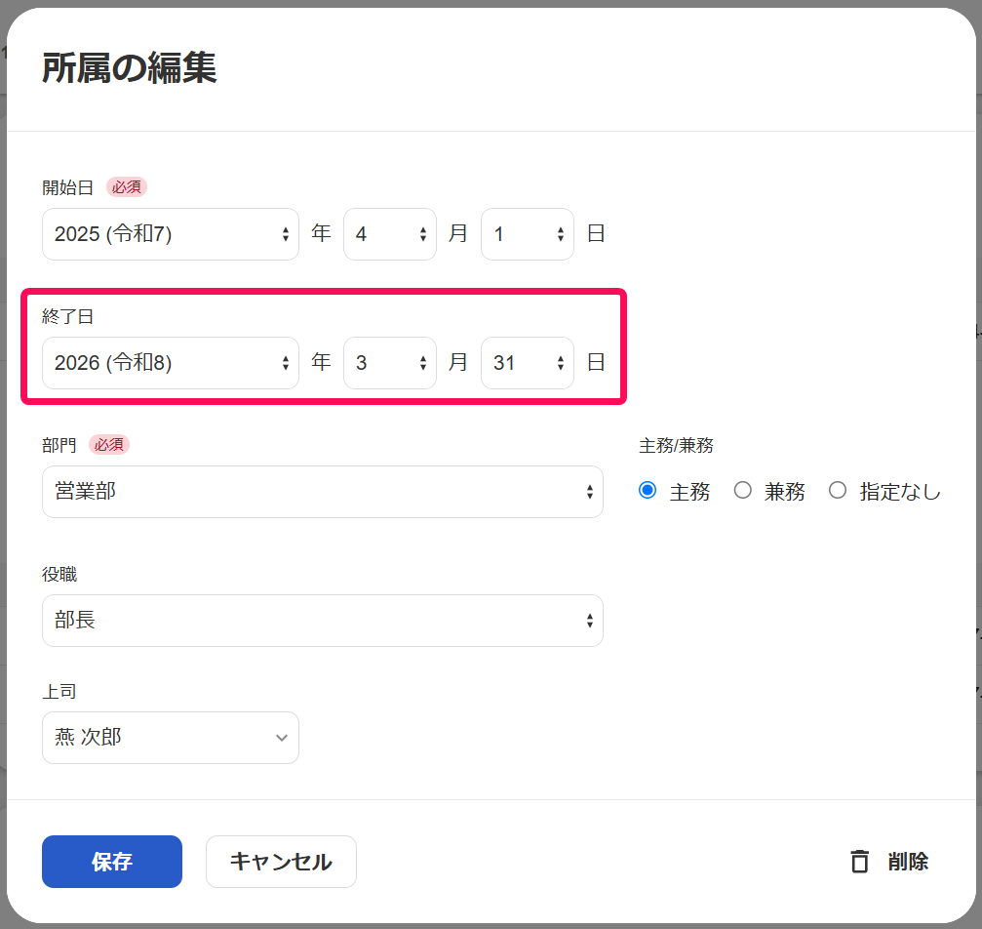Open the end date day dropdown showing 31
The width and height of the screenshot is (982, 929).
pyautogui.click(x=527, y=362)
